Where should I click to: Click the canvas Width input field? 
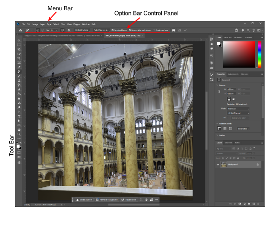[x=231, y=89]
